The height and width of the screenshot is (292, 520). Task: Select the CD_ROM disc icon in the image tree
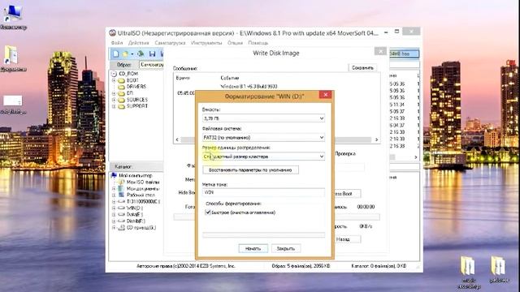coord(114,74)
